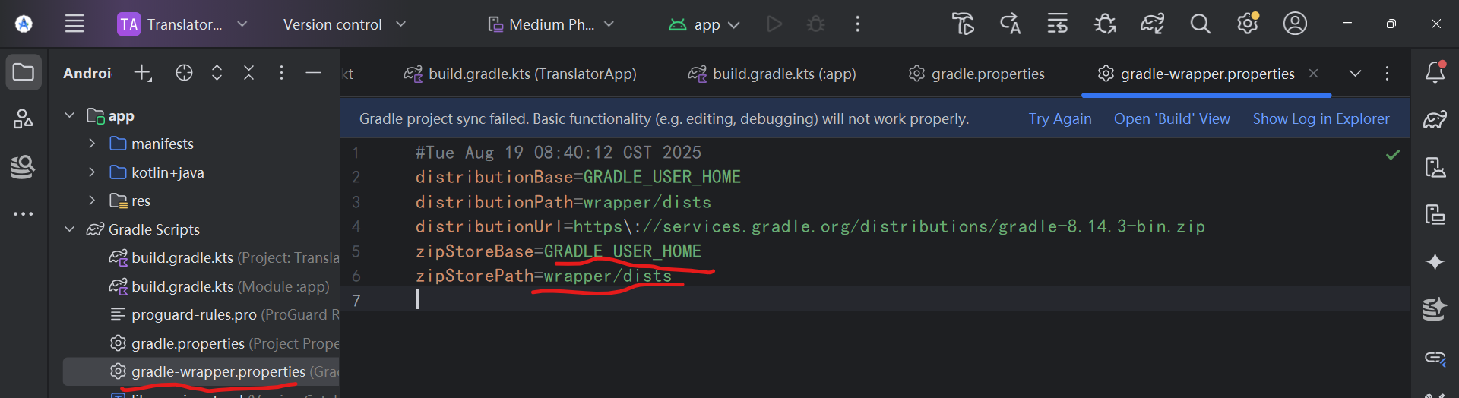Click the Run app play button
Screen dimensions: 1459x398
(x=774, y=24)
